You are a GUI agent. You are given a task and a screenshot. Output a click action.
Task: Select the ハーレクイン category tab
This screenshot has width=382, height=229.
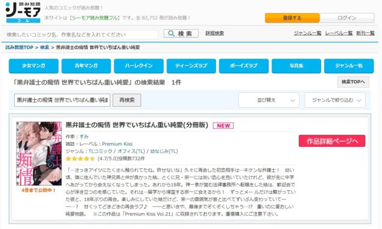tap(139, 66)
